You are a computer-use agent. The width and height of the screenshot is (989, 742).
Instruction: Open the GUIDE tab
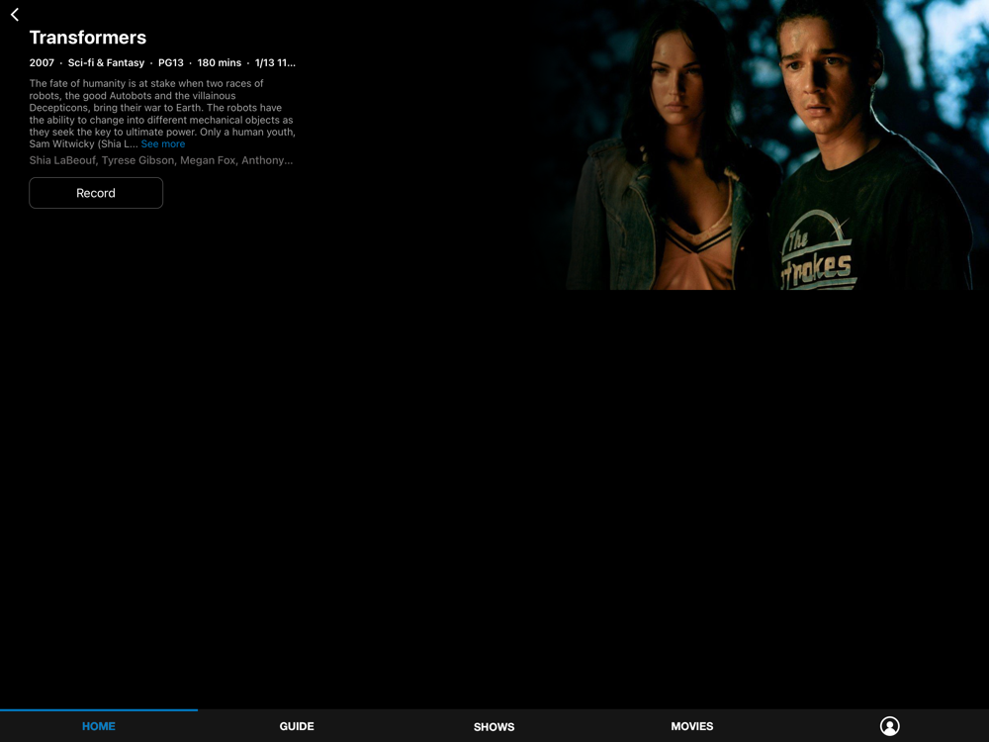(297, 726)
